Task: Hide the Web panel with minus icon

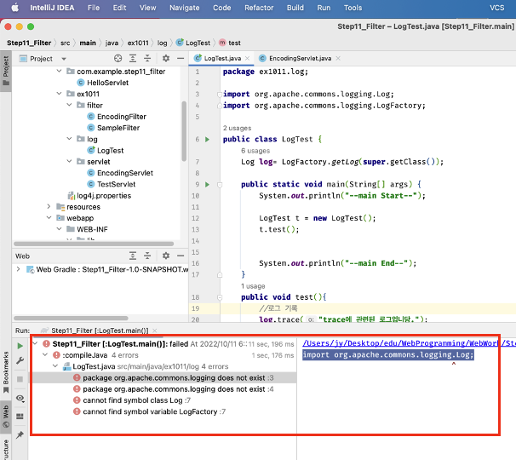Action: [x=181, y=256]
